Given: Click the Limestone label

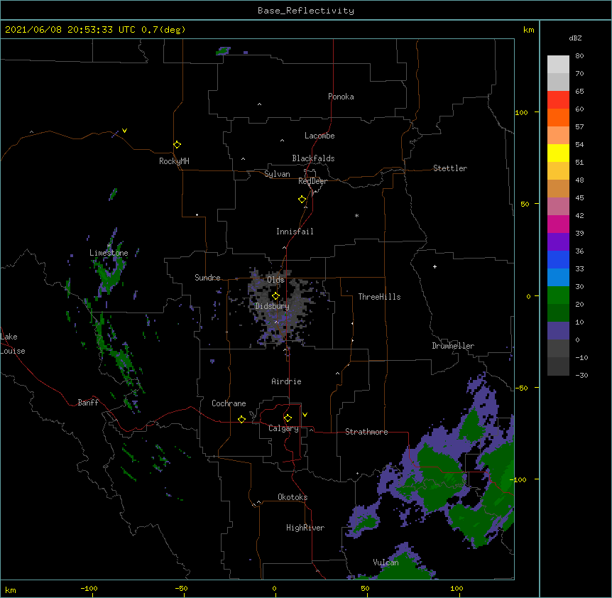Looking at the screenshot, I should tap(109, 253).
